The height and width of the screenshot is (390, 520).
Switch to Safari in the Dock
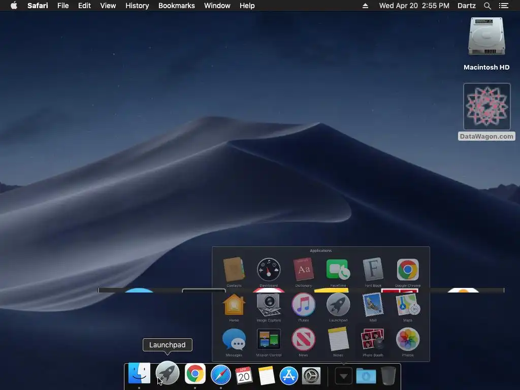coord(221,375)
